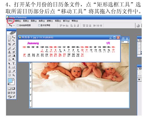The image size is (150, 119).
Task: Switch to Quick Mask mode
Action: coord(13,89)
